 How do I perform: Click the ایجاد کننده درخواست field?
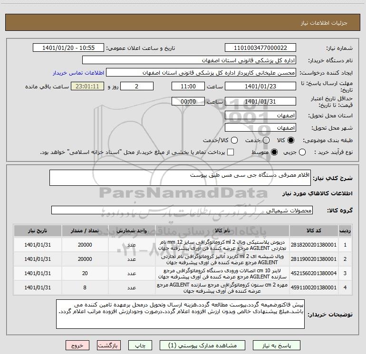click(201, 73)
